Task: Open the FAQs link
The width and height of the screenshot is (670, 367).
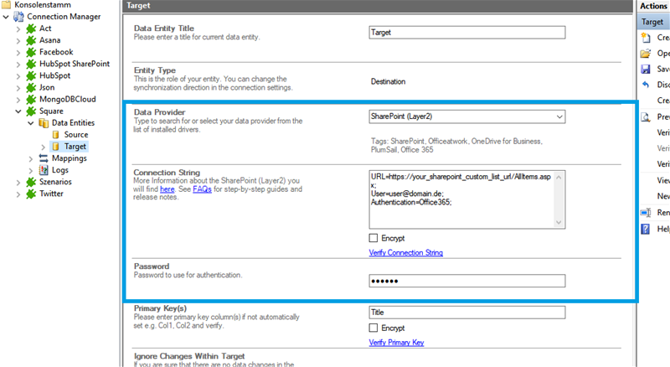Action: (x=202, y=190)
